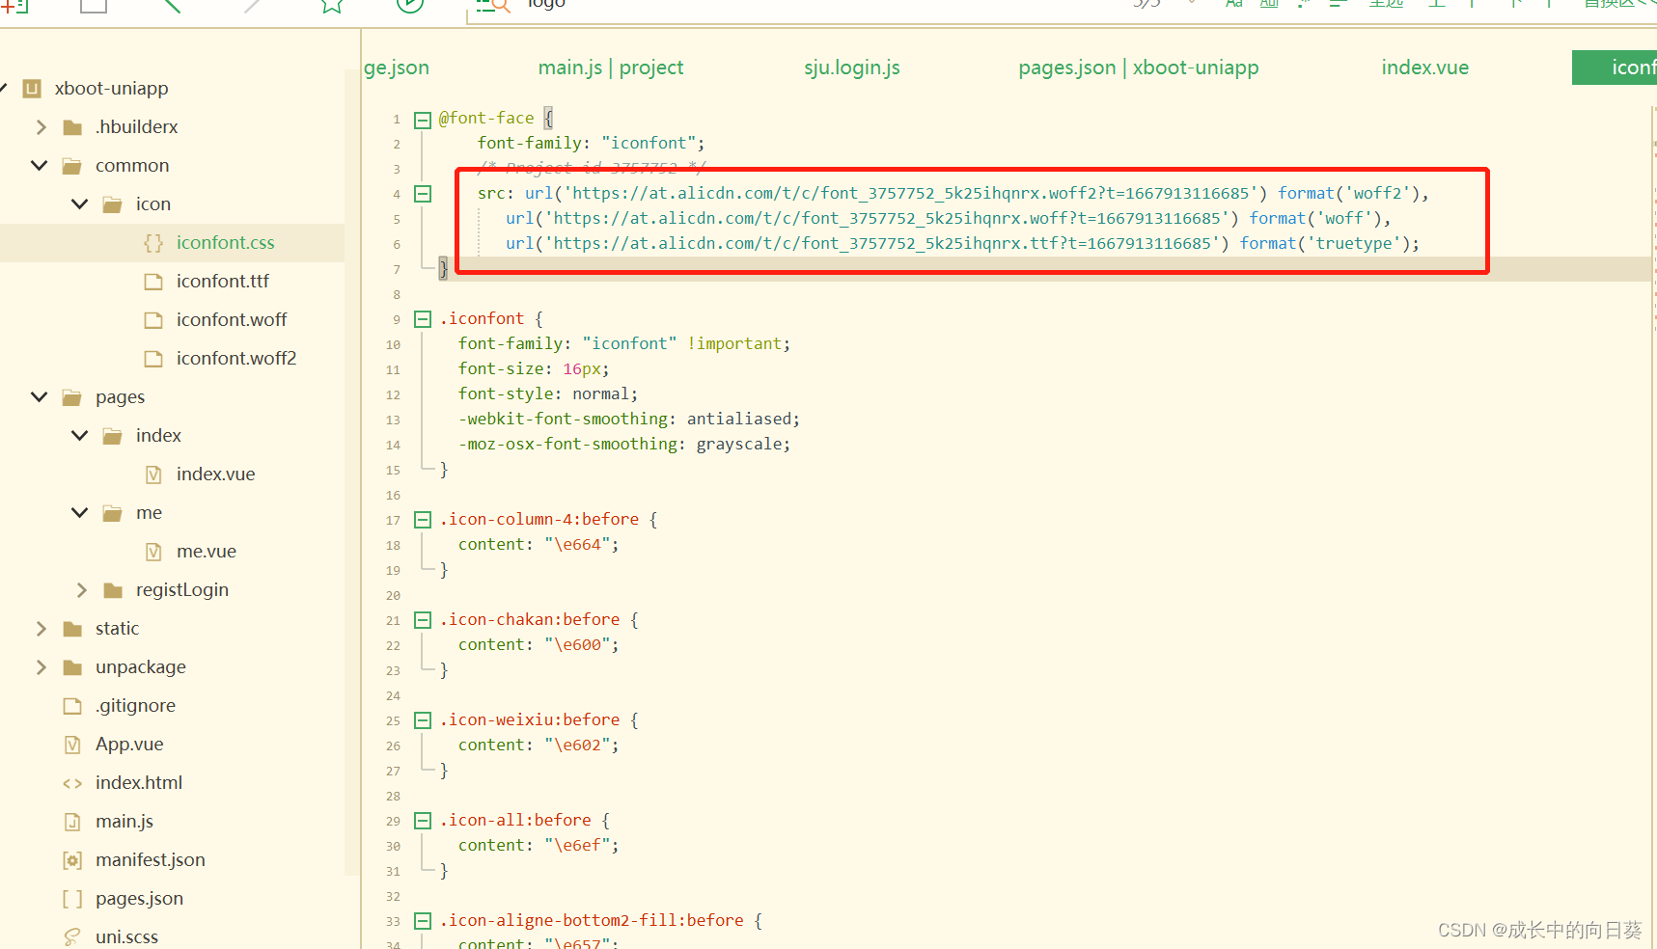Collapse the common folder chevron
Image resolution: width=1657 pixels, height=949 pixels.
pos(40,166)
